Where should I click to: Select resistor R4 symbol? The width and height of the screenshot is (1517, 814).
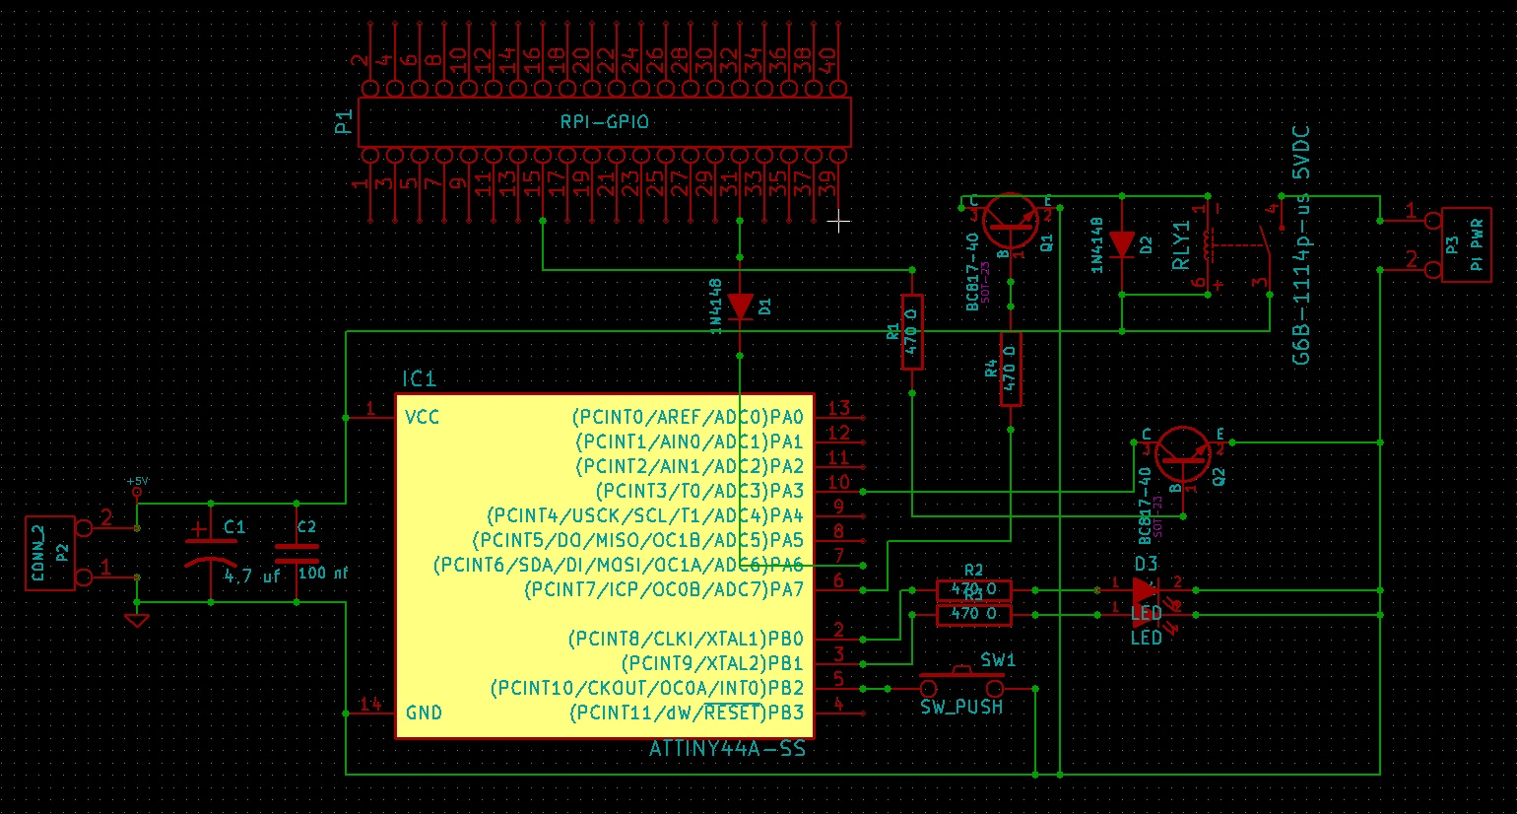[x=1011, y=370]
